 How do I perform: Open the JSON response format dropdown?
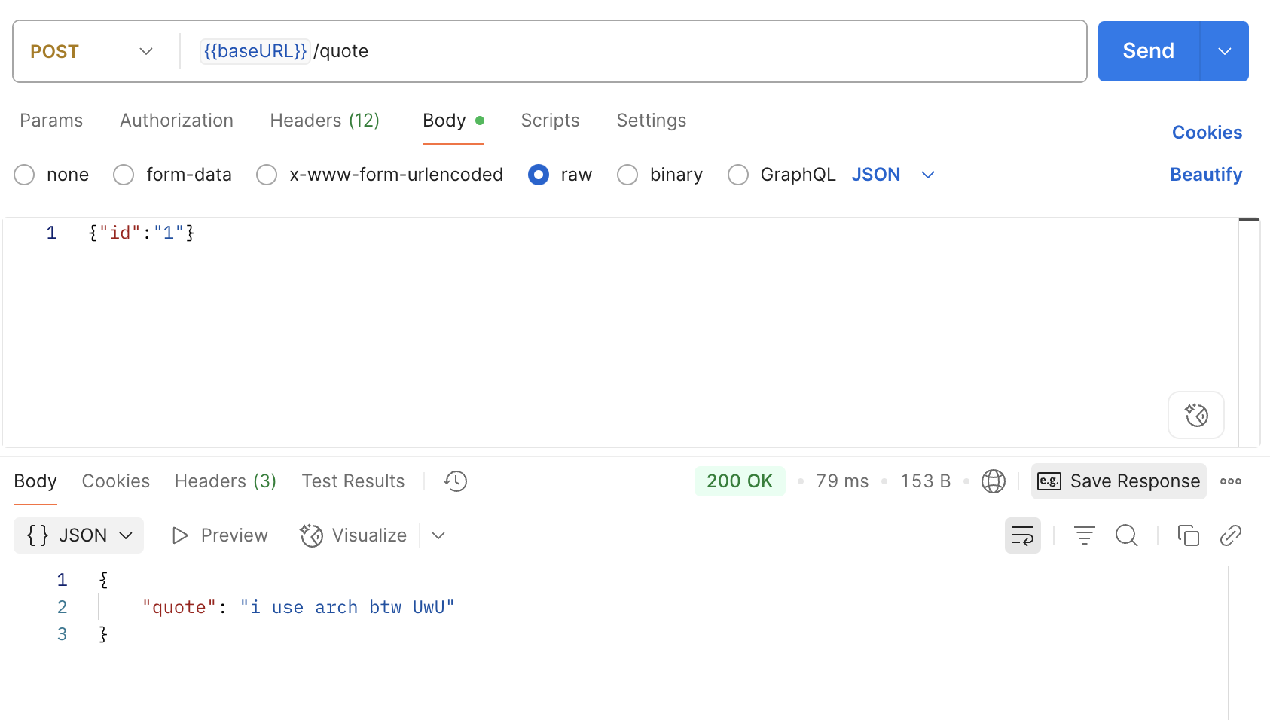79,535
